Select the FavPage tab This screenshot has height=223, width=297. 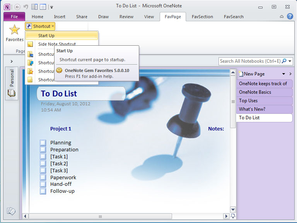tap(173, 17)
